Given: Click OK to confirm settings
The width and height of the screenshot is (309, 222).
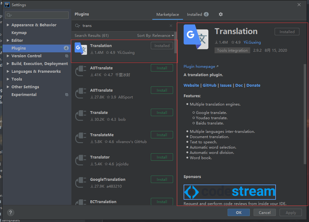Looking at the screenshot, I should coord(239,212).
